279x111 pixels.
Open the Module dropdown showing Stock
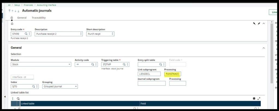(x=41, y=64)
